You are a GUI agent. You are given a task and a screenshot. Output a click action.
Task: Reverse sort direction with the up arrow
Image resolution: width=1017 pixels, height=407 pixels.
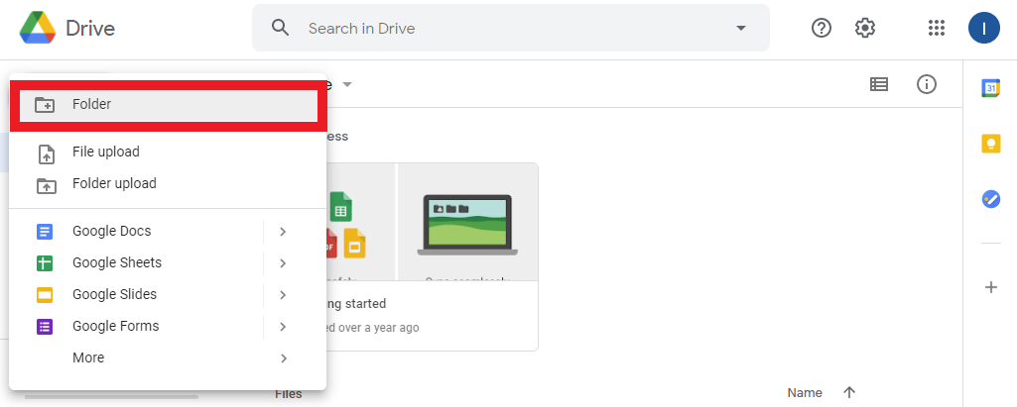tap(849, 392)
